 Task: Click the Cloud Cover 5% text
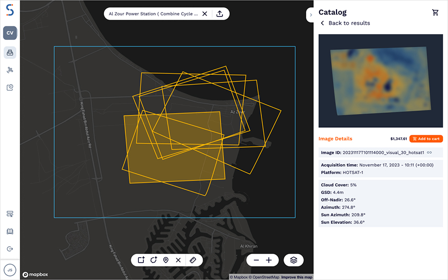click(338, 185)
